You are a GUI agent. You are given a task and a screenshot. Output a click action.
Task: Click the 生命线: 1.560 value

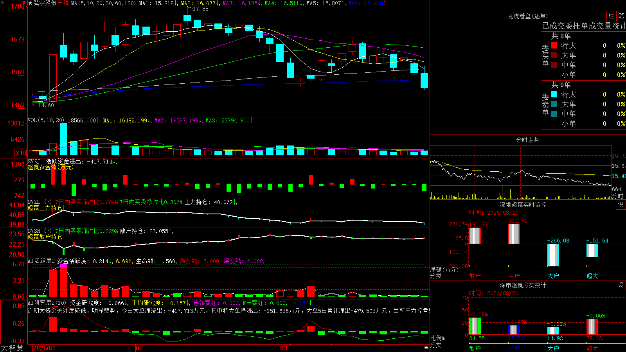coord(156,261)
